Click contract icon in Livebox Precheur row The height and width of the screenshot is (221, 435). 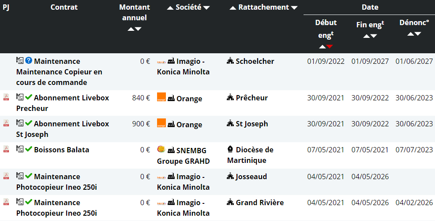tap(20, 97)
